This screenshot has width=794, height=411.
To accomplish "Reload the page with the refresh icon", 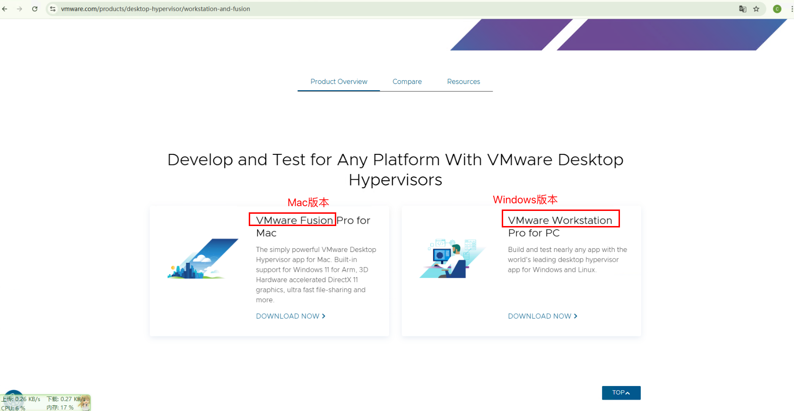I will click(x=35, y=9).
